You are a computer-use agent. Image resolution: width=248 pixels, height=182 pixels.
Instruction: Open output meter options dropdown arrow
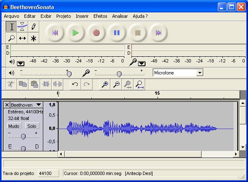(x=21, y=64)
